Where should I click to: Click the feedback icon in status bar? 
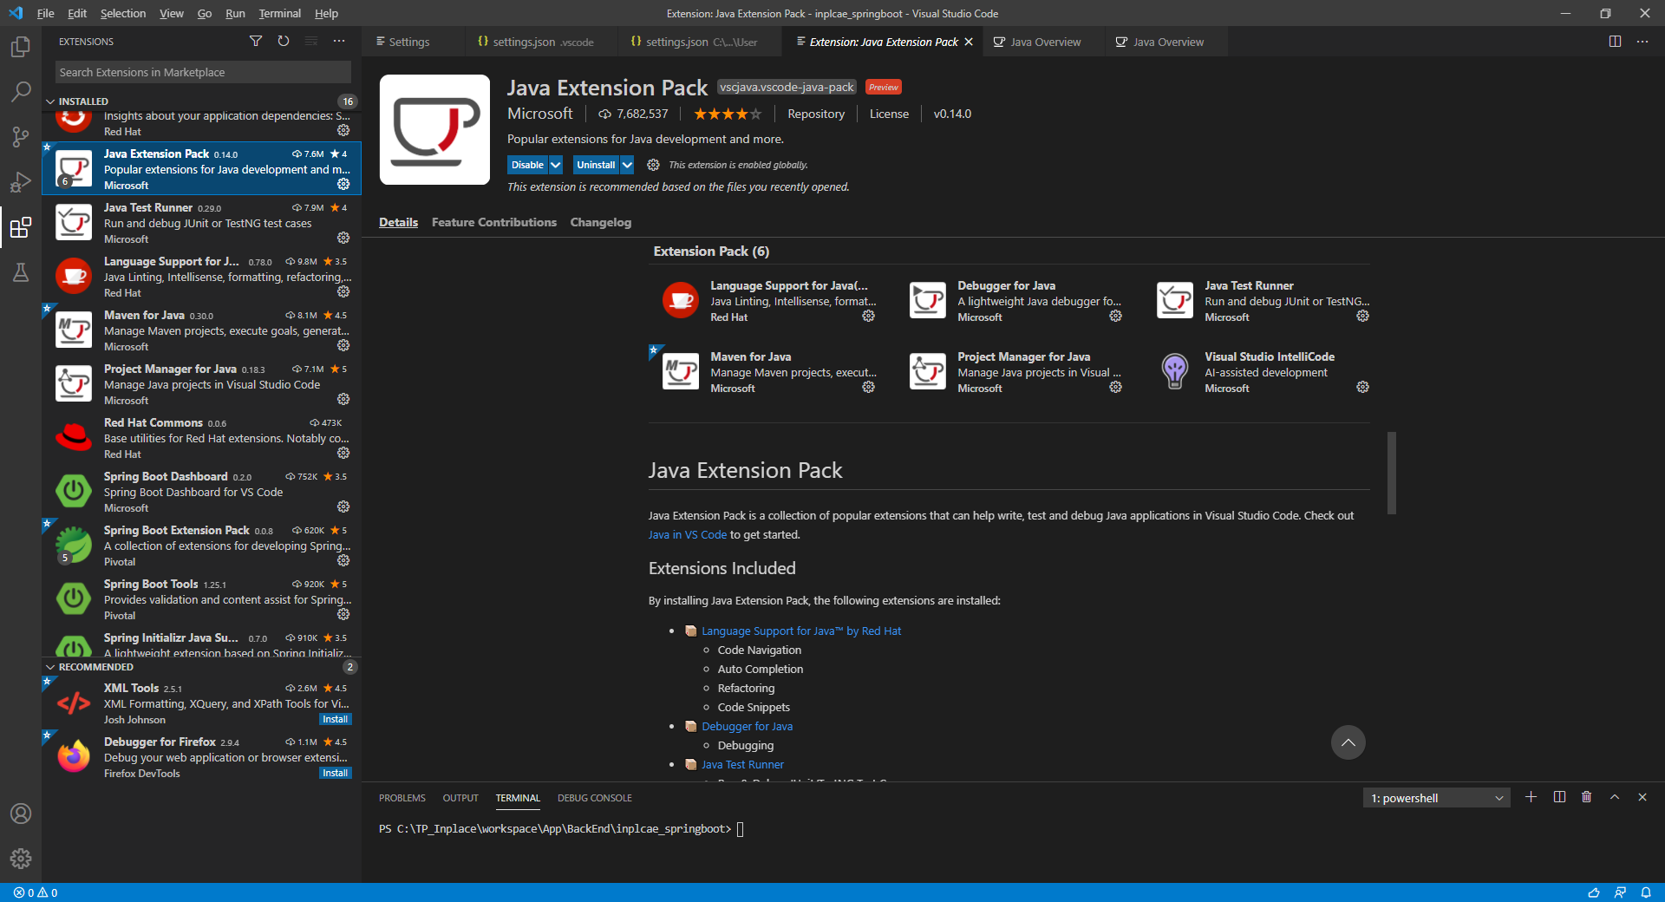pyautogui.click(x=1620, y=892)
